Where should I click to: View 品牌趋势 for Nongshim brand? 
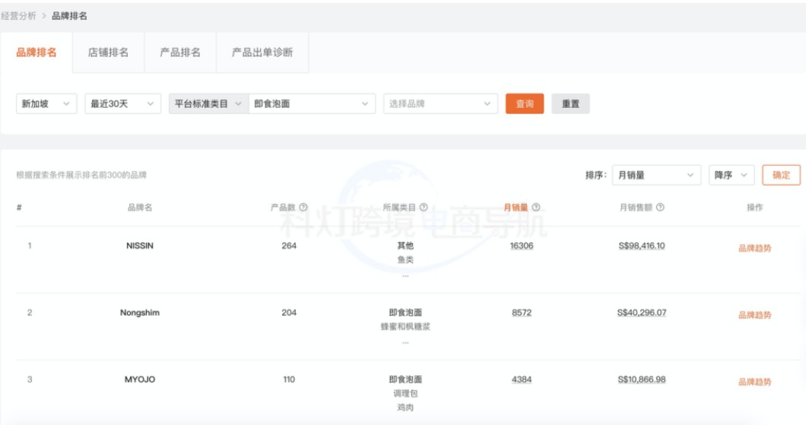(x=754, y=315)
